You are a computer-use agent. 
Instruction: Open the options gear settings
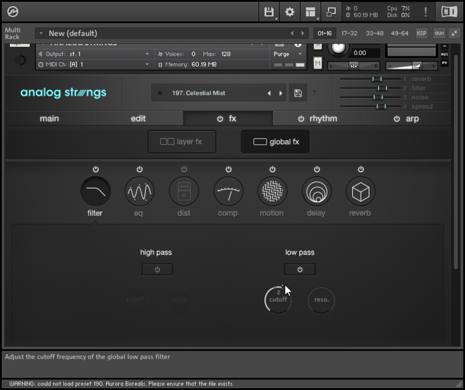pos(289,12)
